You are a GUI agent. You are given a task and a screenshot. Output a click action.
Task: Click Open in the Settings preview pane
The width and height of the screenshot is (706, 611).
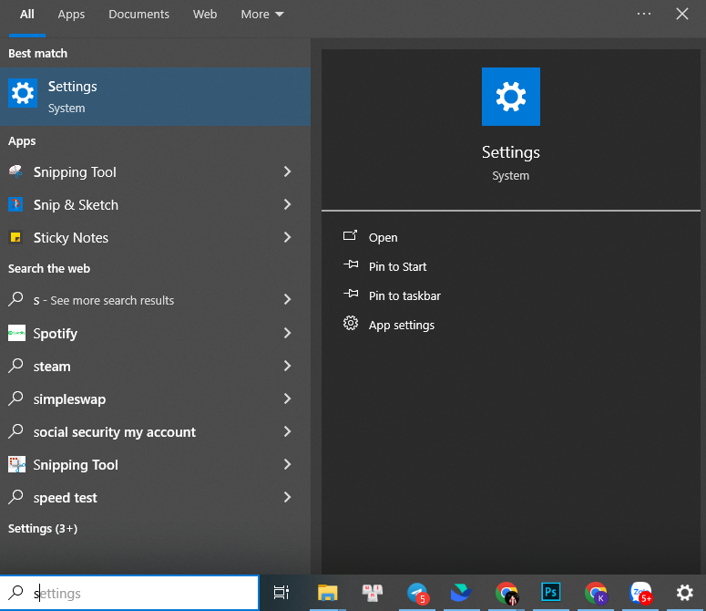(383, 237)
